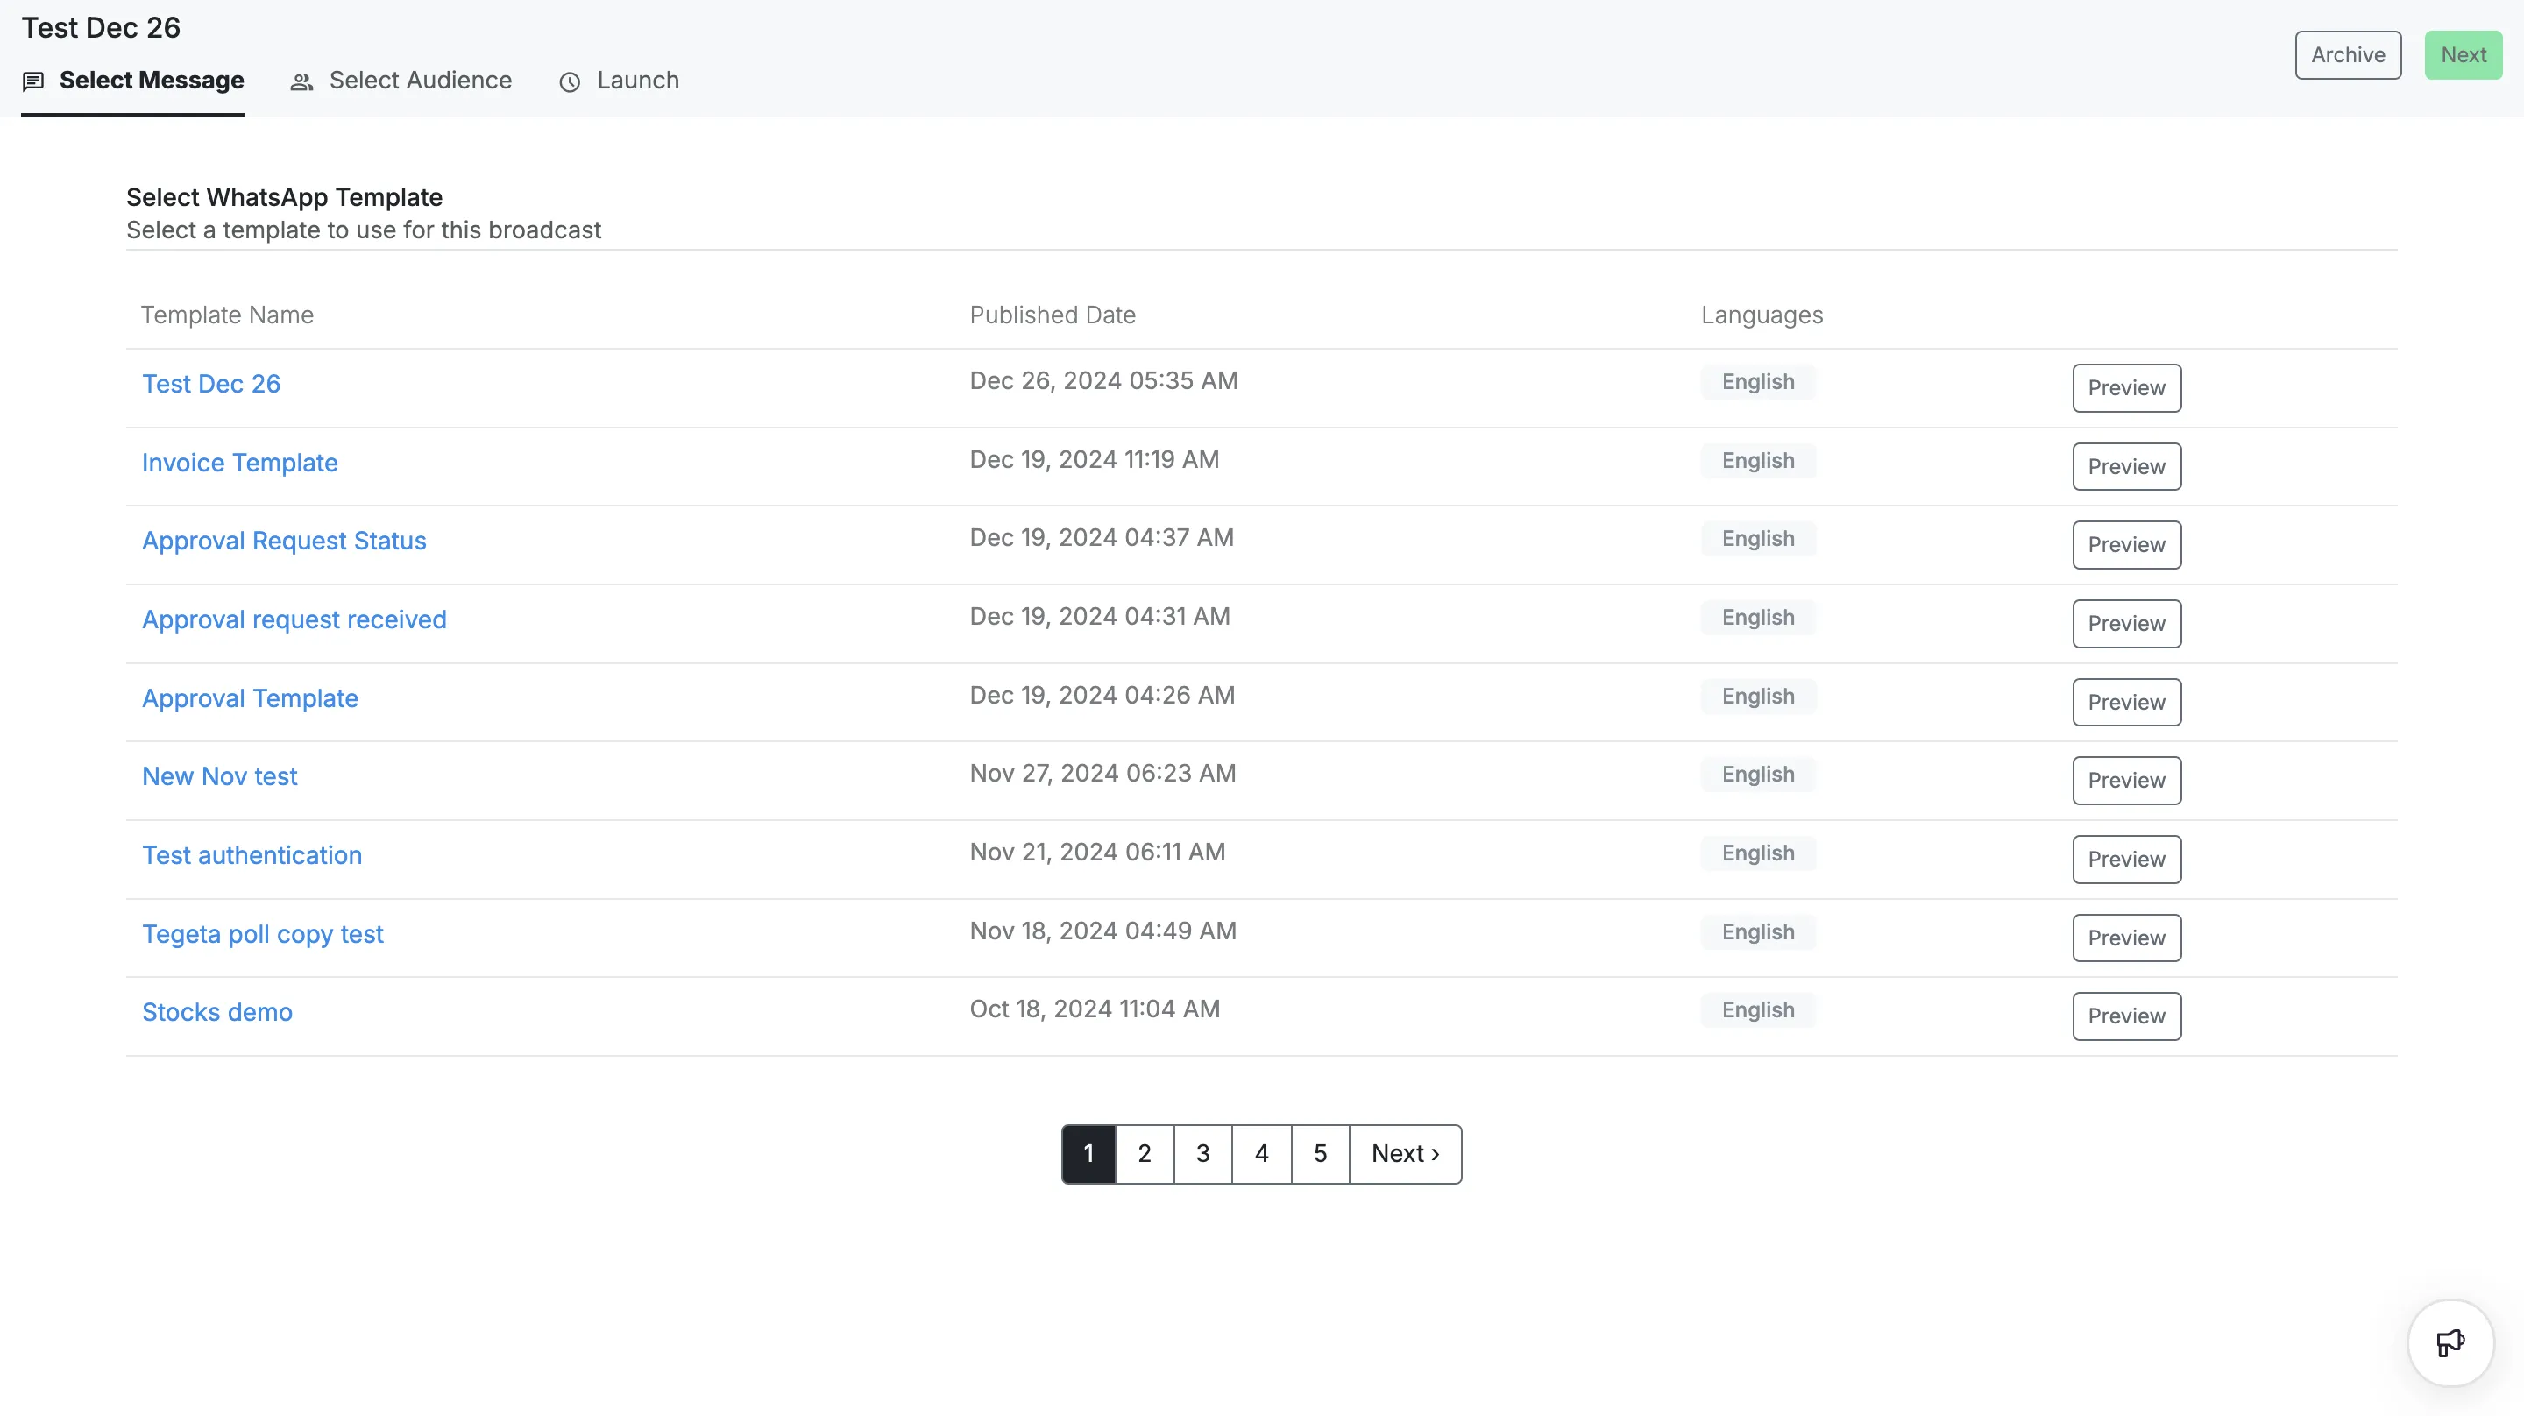Open the megaphone feedback widget
The image size is (2524, 1416).
point(2450,1343)
